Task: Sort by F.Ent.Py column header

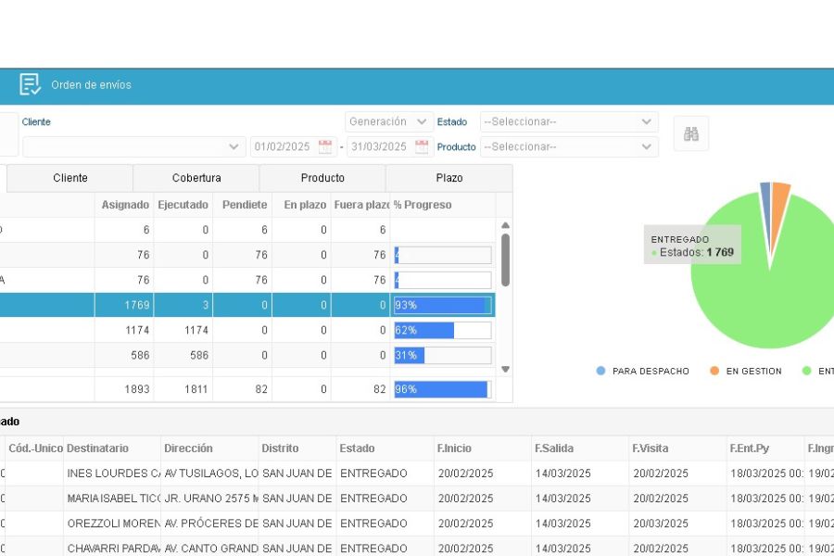Action: point(765,449)
